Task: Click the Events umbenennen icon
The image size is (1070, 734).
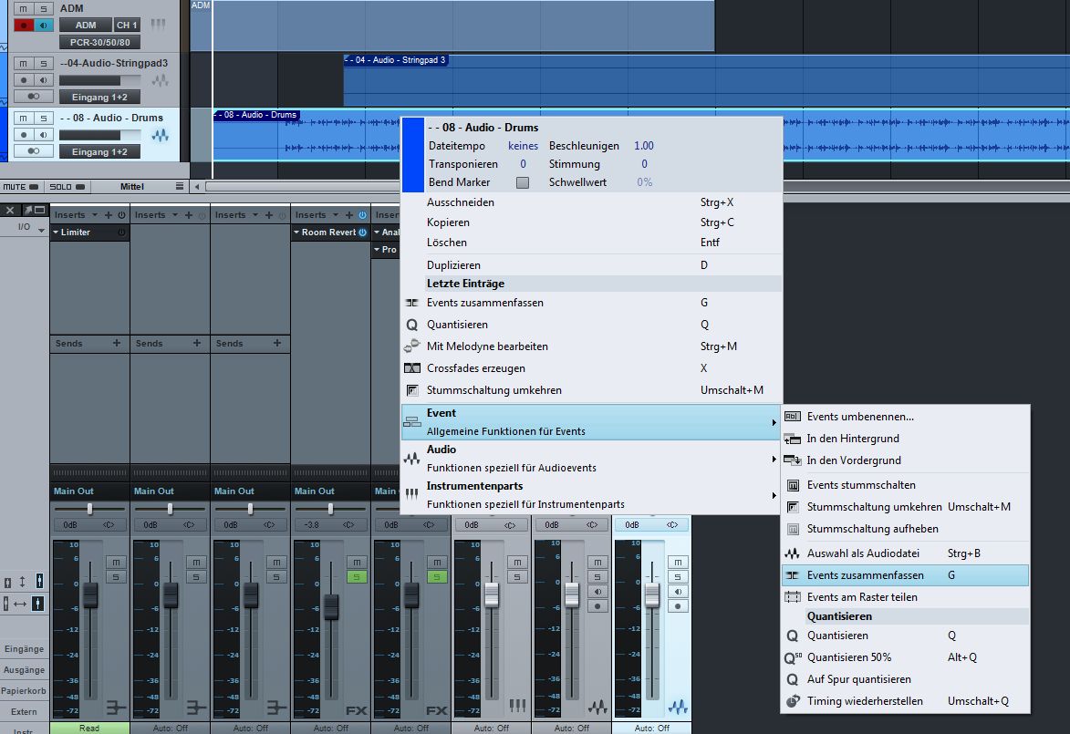Action: (x=793, y=416)
